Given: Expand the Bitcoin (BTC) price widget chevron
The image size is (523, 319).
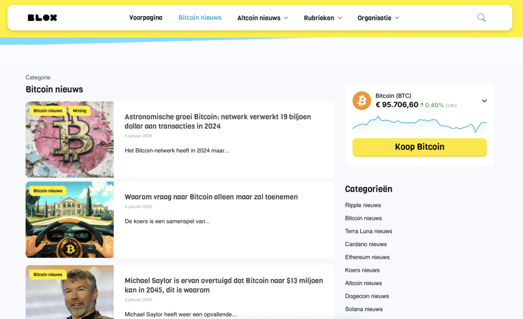Looking at the screenshot, I should [484, 101].
